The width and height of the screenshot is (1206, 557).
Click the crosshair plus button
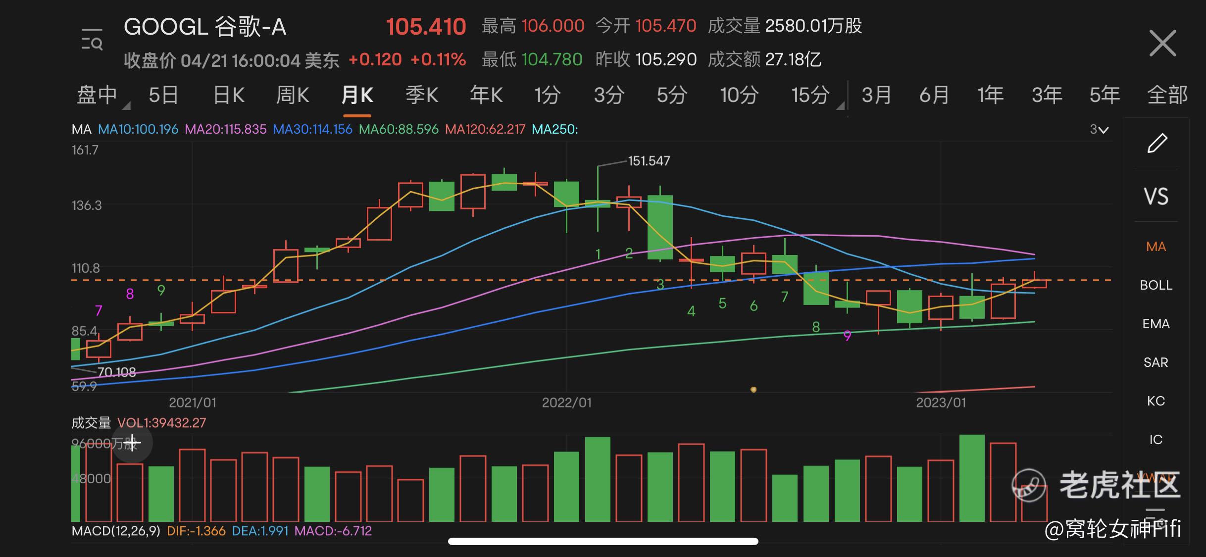[x=132, y=443]
